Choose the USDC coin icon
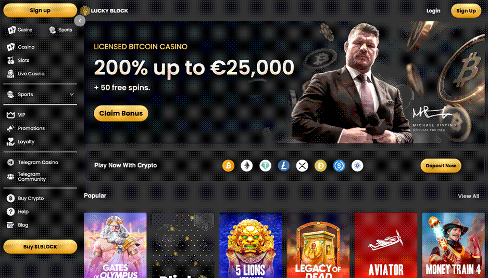Screen dimensions: 488x278 pyautogui.click(x=339, y=166)
